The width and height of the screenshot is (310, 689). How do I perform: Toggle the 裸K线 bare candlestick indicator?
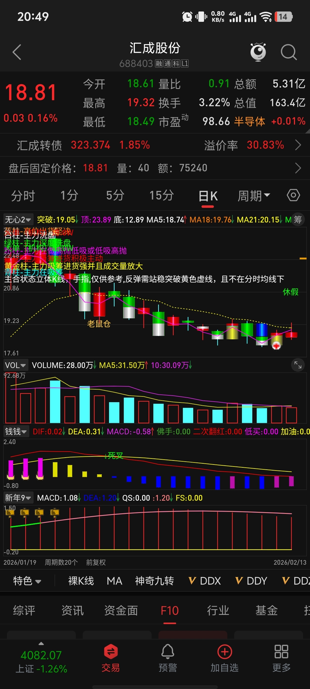81,581
